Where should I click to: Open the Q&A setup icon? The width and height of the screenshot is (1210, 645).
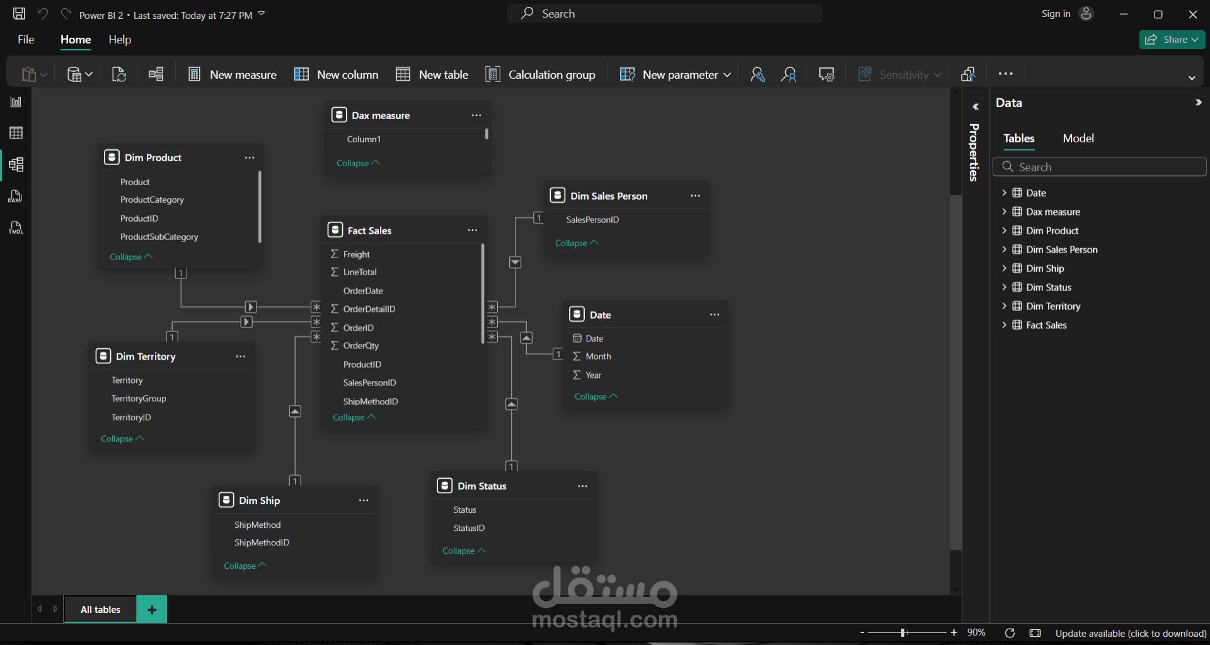point(826,74)
